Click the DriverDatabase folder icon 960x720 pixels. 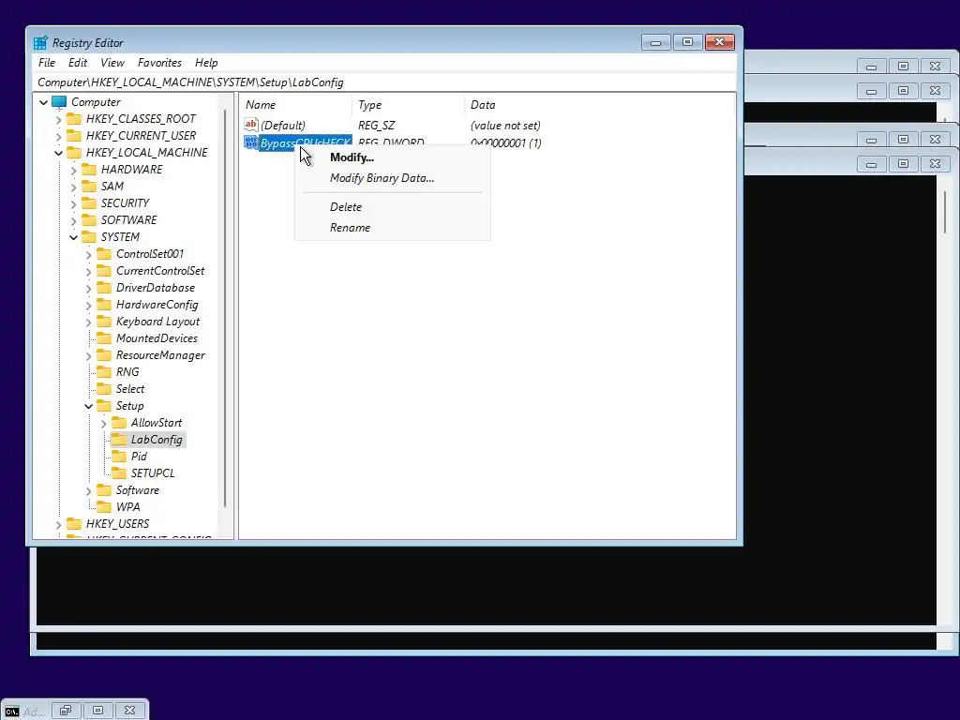(x=105, y=288)
